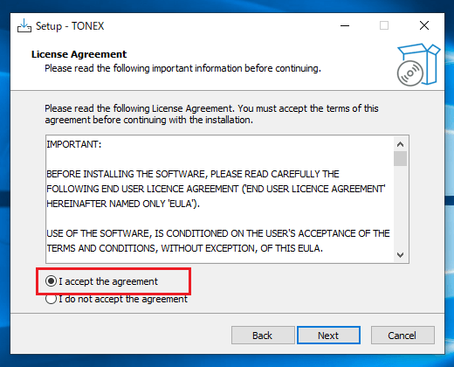Minimize the TONEX setup window
This screenshot has height=367, width=454.
tap(345, 25)
